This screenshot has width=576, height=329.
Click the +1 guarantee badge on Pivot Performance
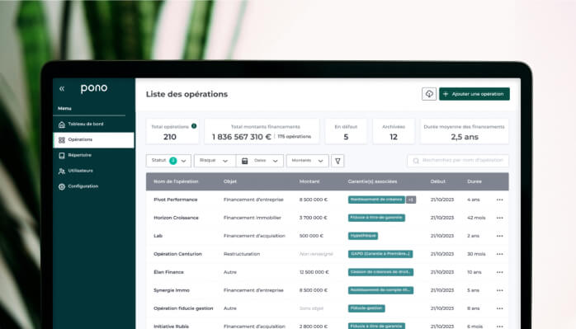pyautogui.click(x=411, y=200)
